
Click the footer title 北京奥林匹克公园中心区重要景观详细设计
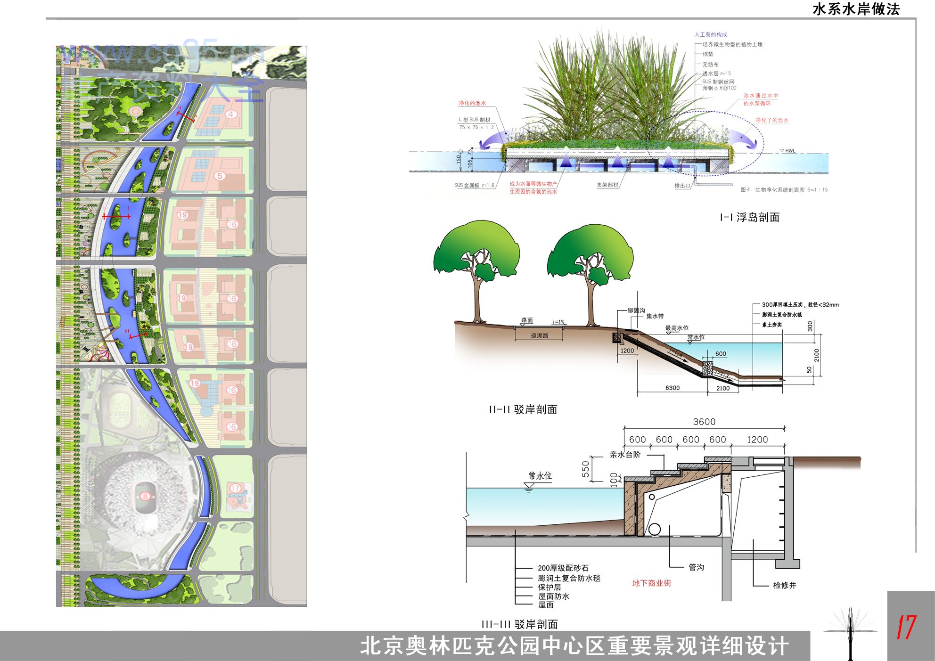[x=574, y=646]
